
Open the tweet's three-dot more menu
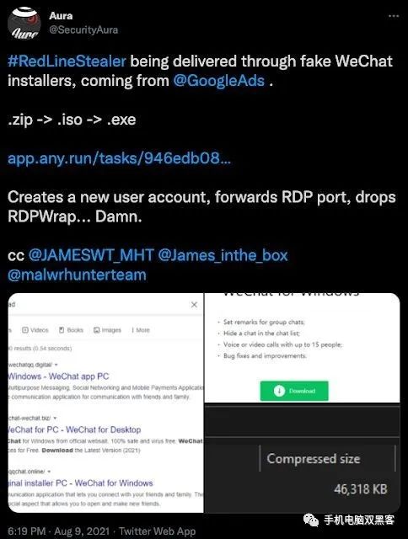[394, 16]
